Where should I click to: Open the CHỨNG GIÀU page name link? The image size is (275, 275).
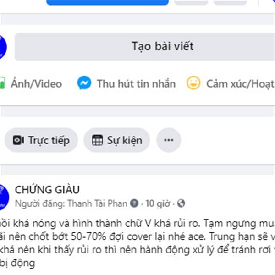pyautogui.click(x=47, y=190)
